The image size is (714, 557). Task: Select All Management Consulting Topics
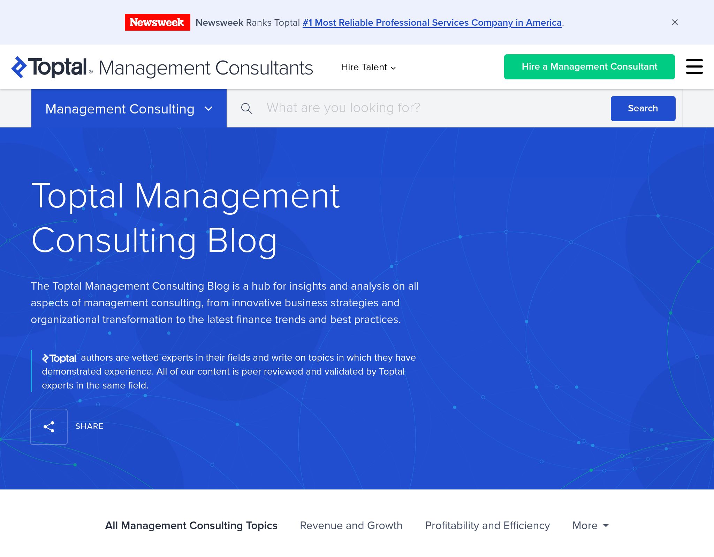(x=191, y=525)
